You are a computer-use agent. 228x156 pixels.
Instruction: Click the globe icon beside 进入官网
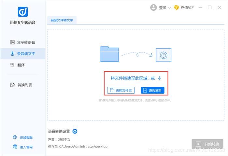point(15,147)
